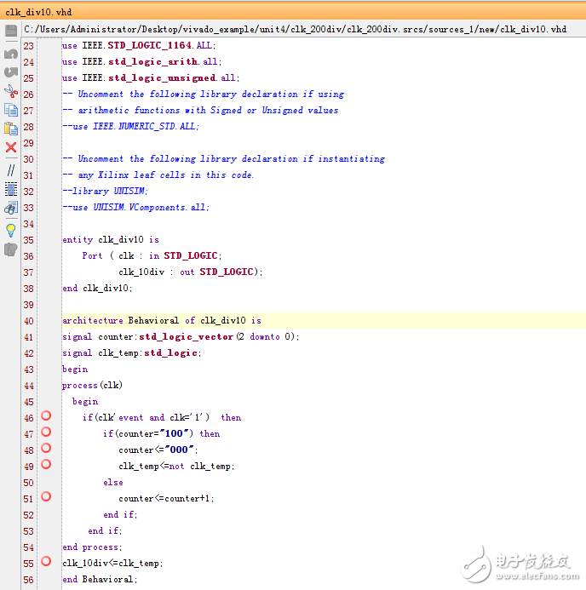This screenshot has height=590, width=586.
Task: Click the Undo arrow icon
Action: click(11, 54)
